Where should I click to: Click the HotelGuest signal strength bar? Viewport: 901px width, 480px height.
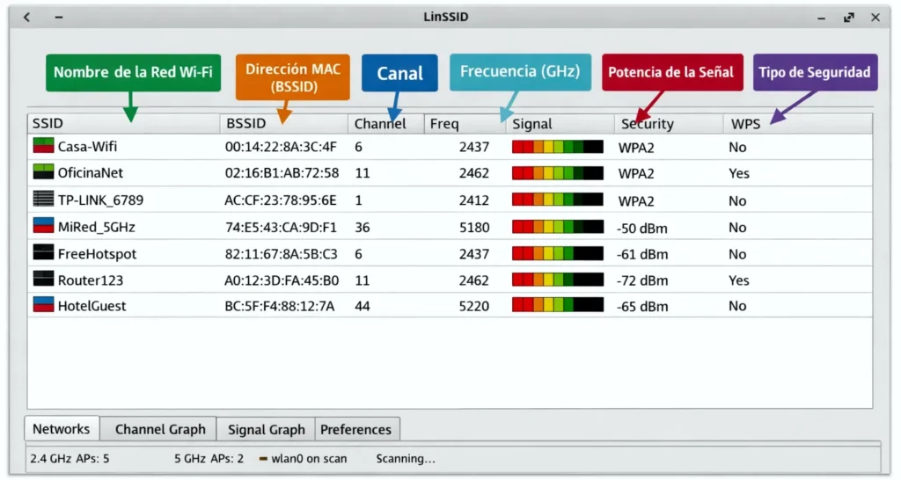pos(557,306)
